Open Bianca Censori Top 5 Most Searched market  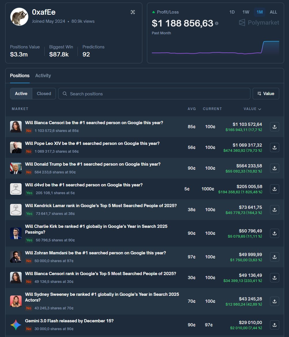(101, 274)
